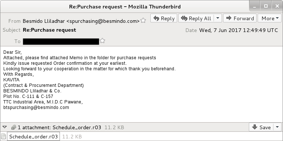Click btspurchasing@besmindo.com in the signature
The width and height of the screenshot is (283, 141).
[x=36, y=107]
